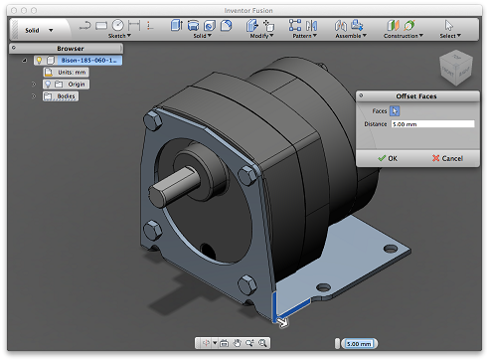Select the Rectangular Pattern tool
This screenshot has height=361, width=489.
pos(295,26)
